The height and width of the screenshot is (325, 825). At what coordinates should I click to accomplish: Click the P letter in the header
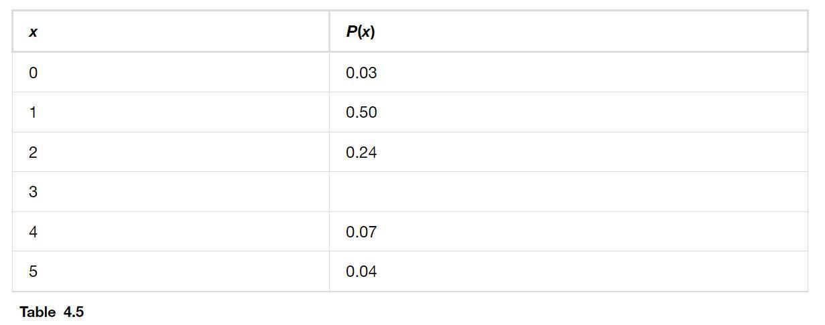click(x=351, y=31)
